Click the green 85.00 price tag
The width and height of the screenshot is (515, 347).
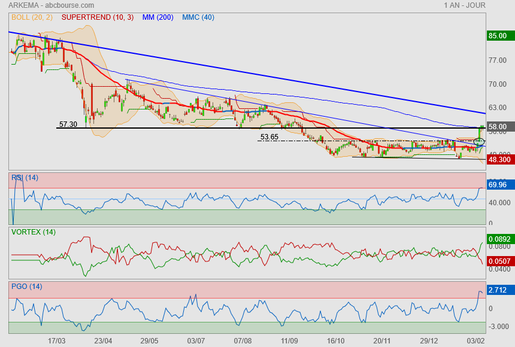point(498,36)
